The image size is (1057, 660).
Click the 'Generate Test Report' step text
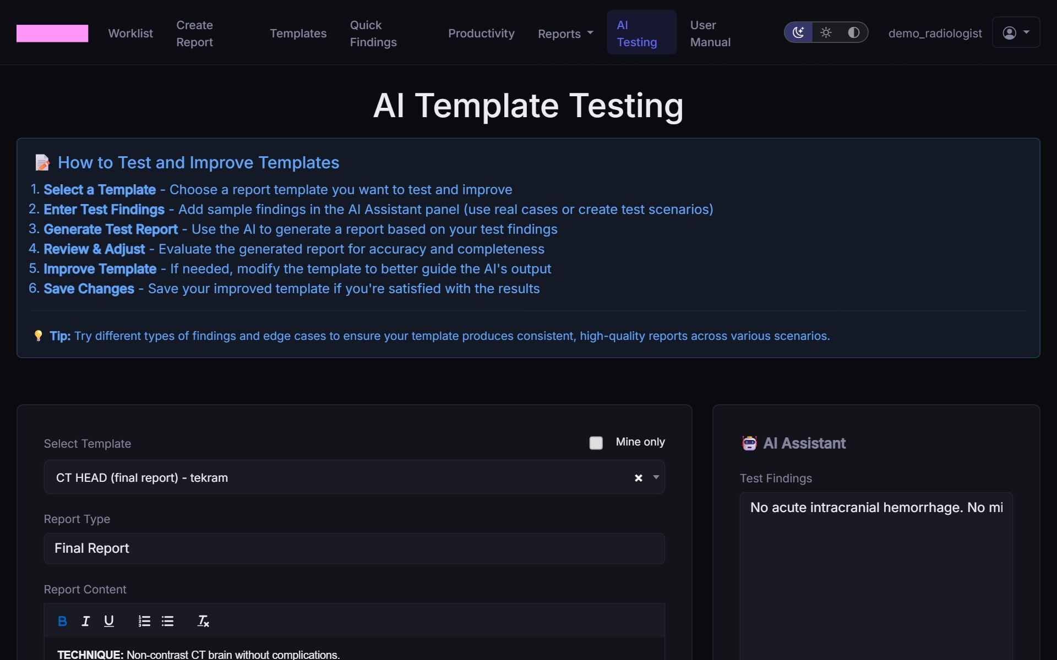(111, 229)
